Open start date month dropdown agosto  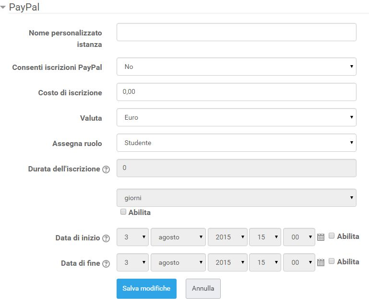coord(178,237)
